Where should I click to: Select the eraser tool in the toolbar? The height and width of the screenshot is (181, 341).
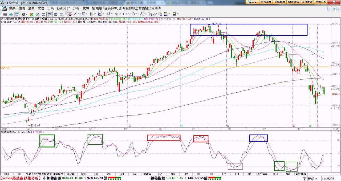point(155,14)
